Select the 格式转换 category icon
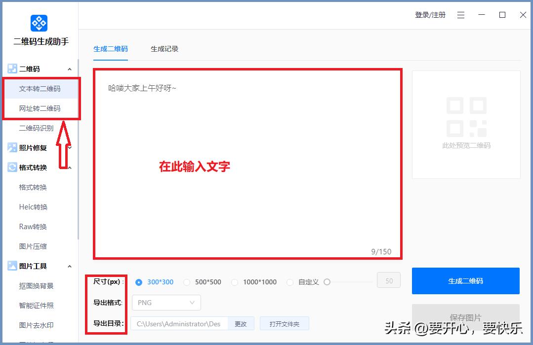This screenshot has width=533, height=345. click(x=12, y=167)
